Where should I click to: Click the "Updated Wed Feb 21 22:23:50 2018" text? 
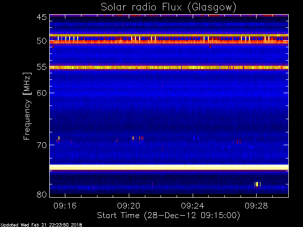click(x=41, y=225)
